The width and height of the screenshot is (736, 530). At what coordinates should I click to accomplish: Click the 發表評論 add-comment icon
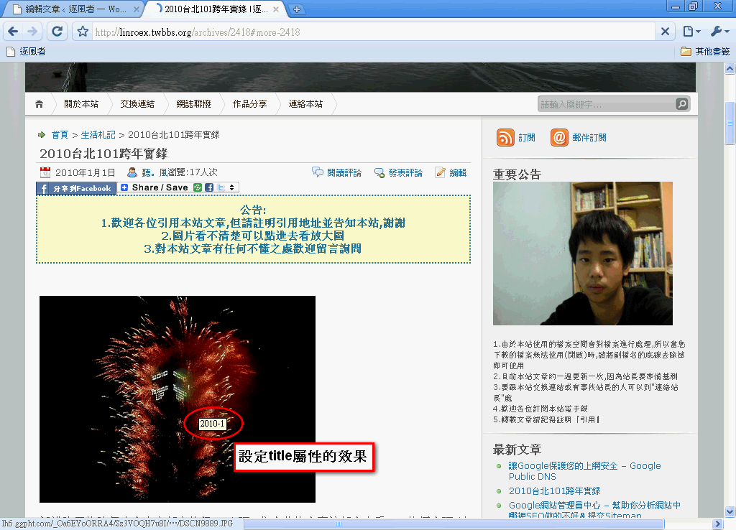(379, 173)
